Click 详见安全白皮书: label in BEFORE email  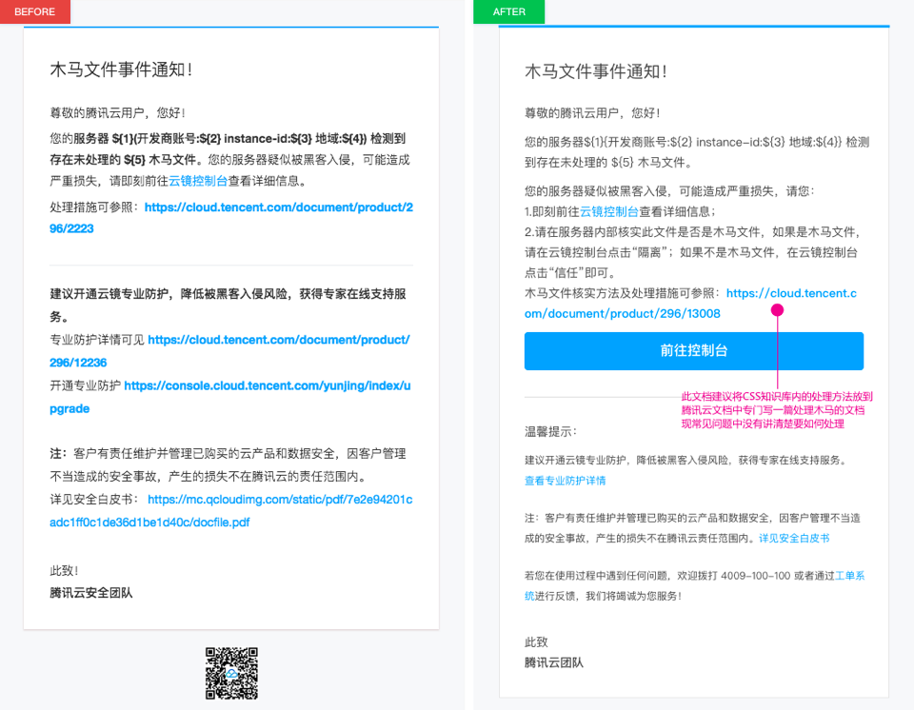tap(95, 500)
